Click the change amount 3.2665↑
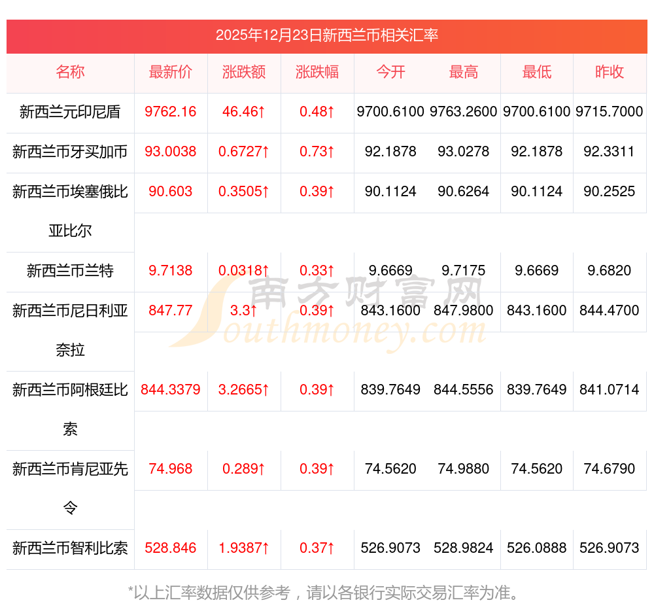Viewport: 654px width, 613px height. tap(244, 390)
